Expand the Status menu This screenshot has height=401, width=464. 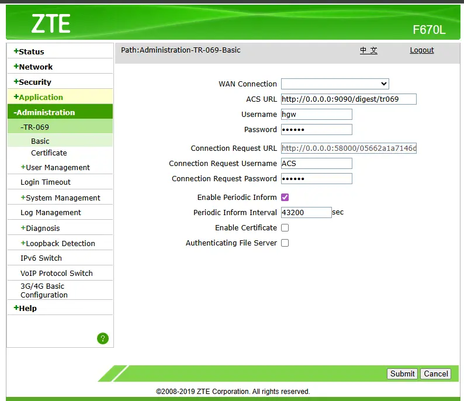[x=29, y=51]
